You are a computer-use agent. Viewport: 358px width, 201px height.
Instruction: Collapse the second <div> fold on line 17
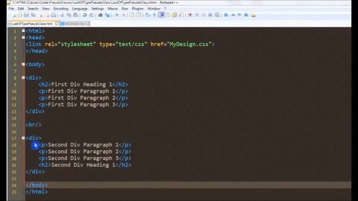pos(23,138)
